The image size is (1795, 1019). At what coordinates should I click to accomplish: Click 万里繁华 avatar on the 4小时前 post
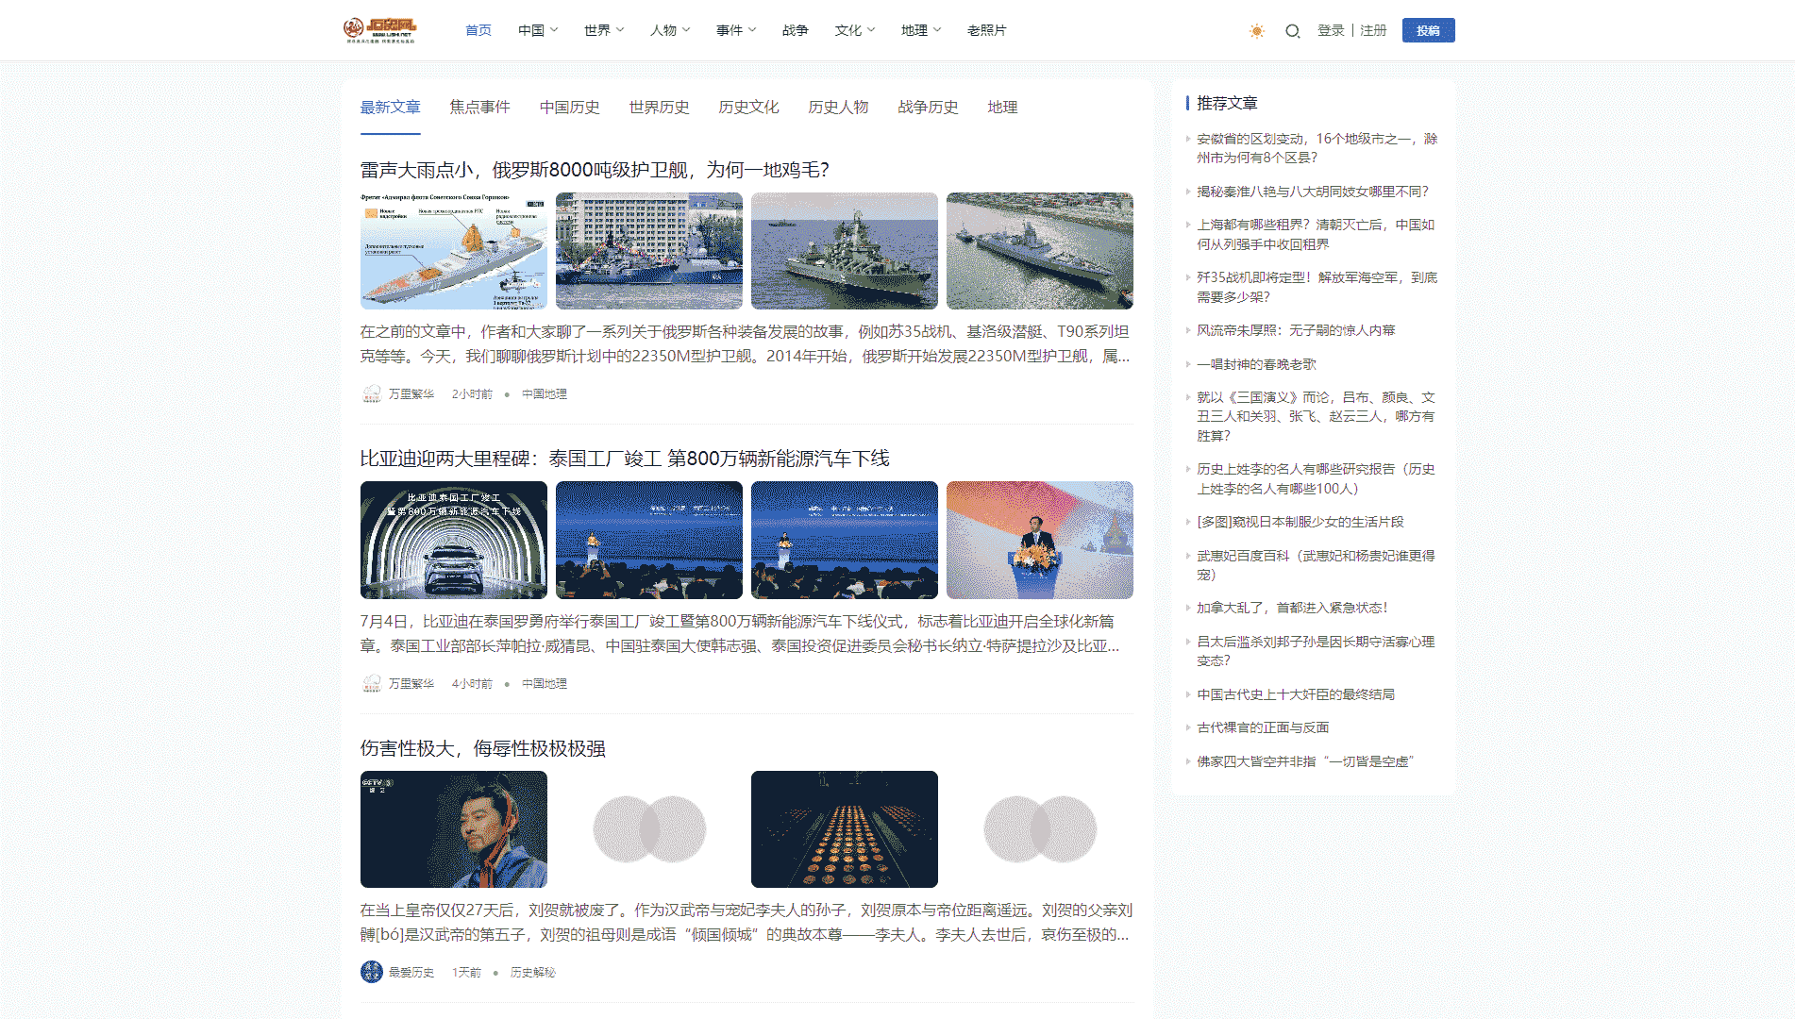[372, 683]
